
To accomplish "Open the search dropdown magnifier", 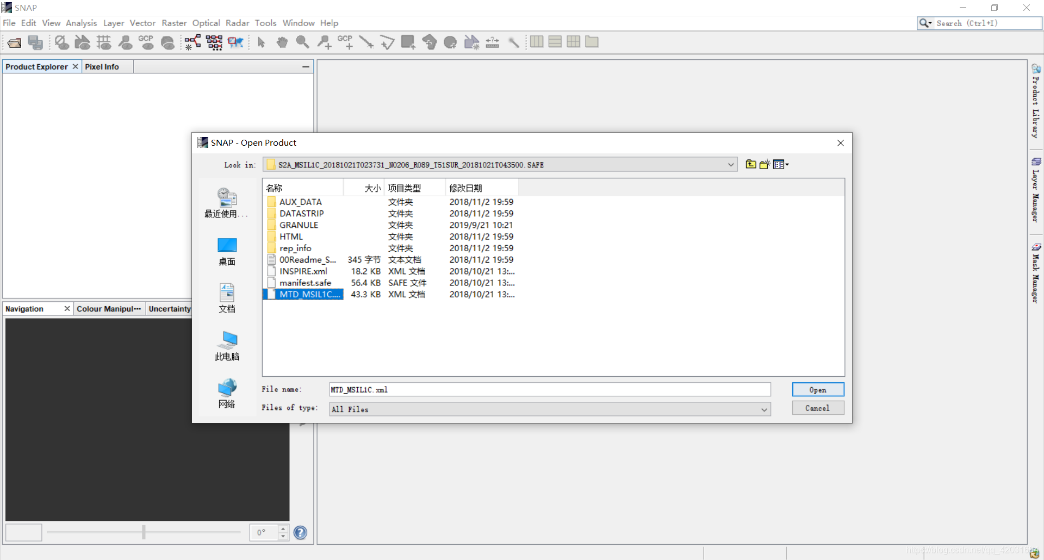I will point(925,23).
